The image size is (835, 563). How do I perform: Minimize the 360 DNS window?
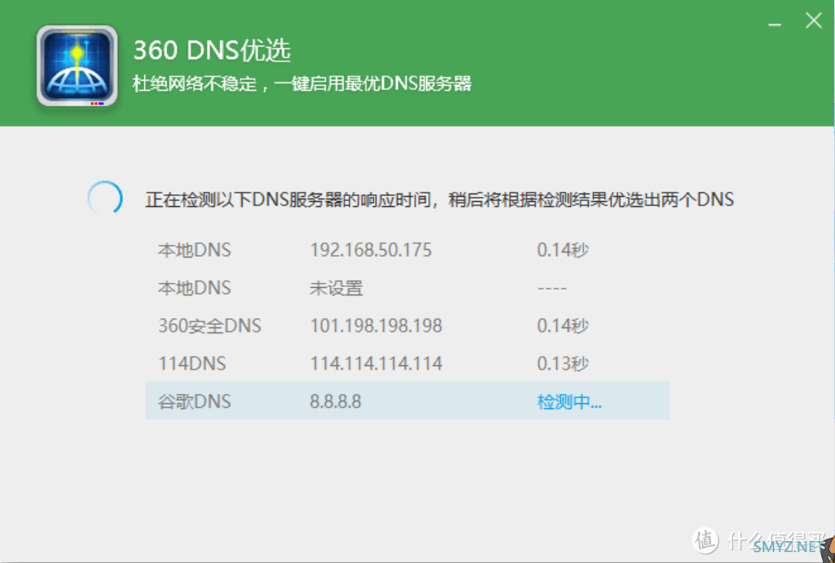(x=773, y=24)
